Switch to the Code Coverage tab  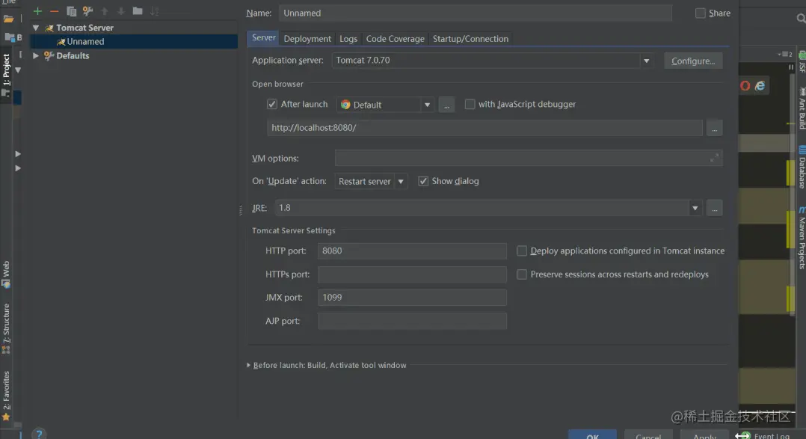pyautogui.click(x=395, y=39)
